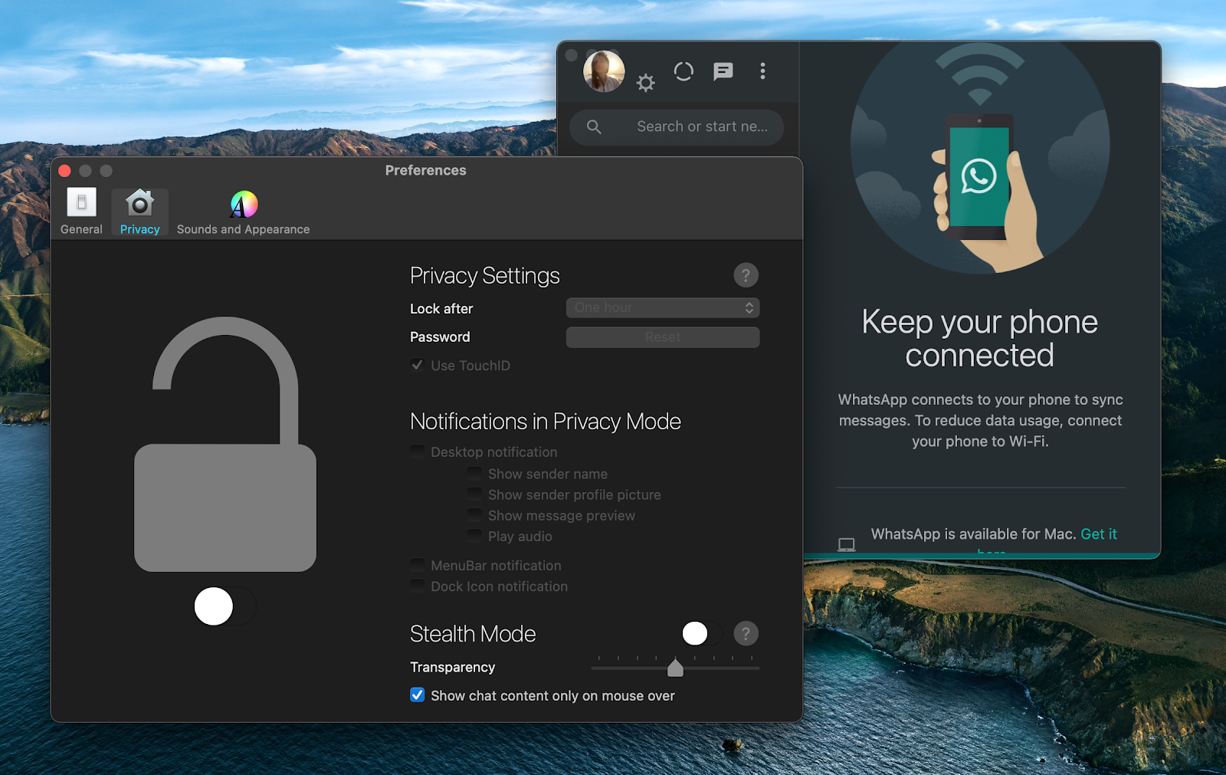Open the Lock after dropdown
Viewport: 1226px width, 775px height.
[x=663, y=307]
